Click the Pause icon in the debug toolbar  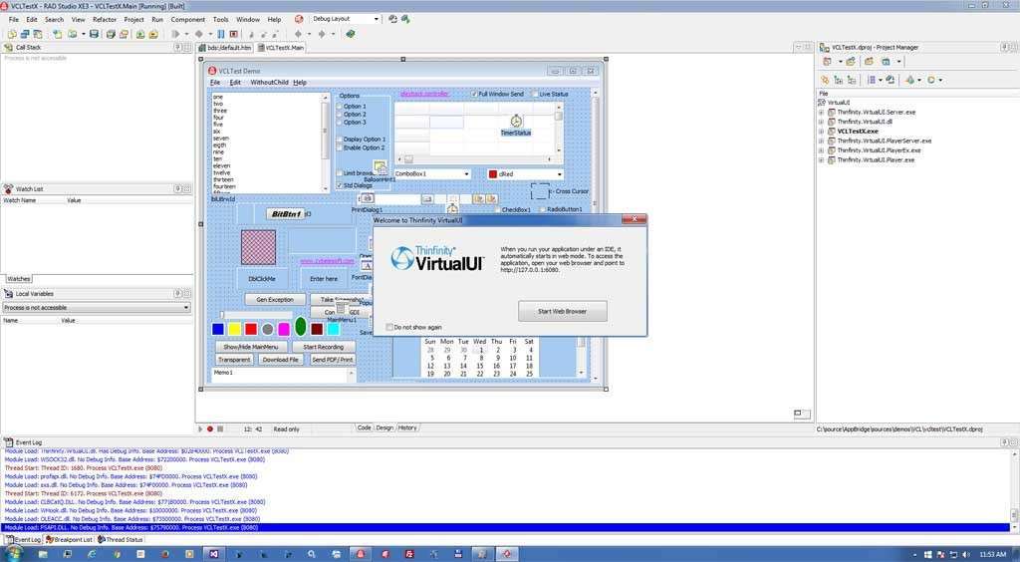pyautogui.click(x=221, y=34)
